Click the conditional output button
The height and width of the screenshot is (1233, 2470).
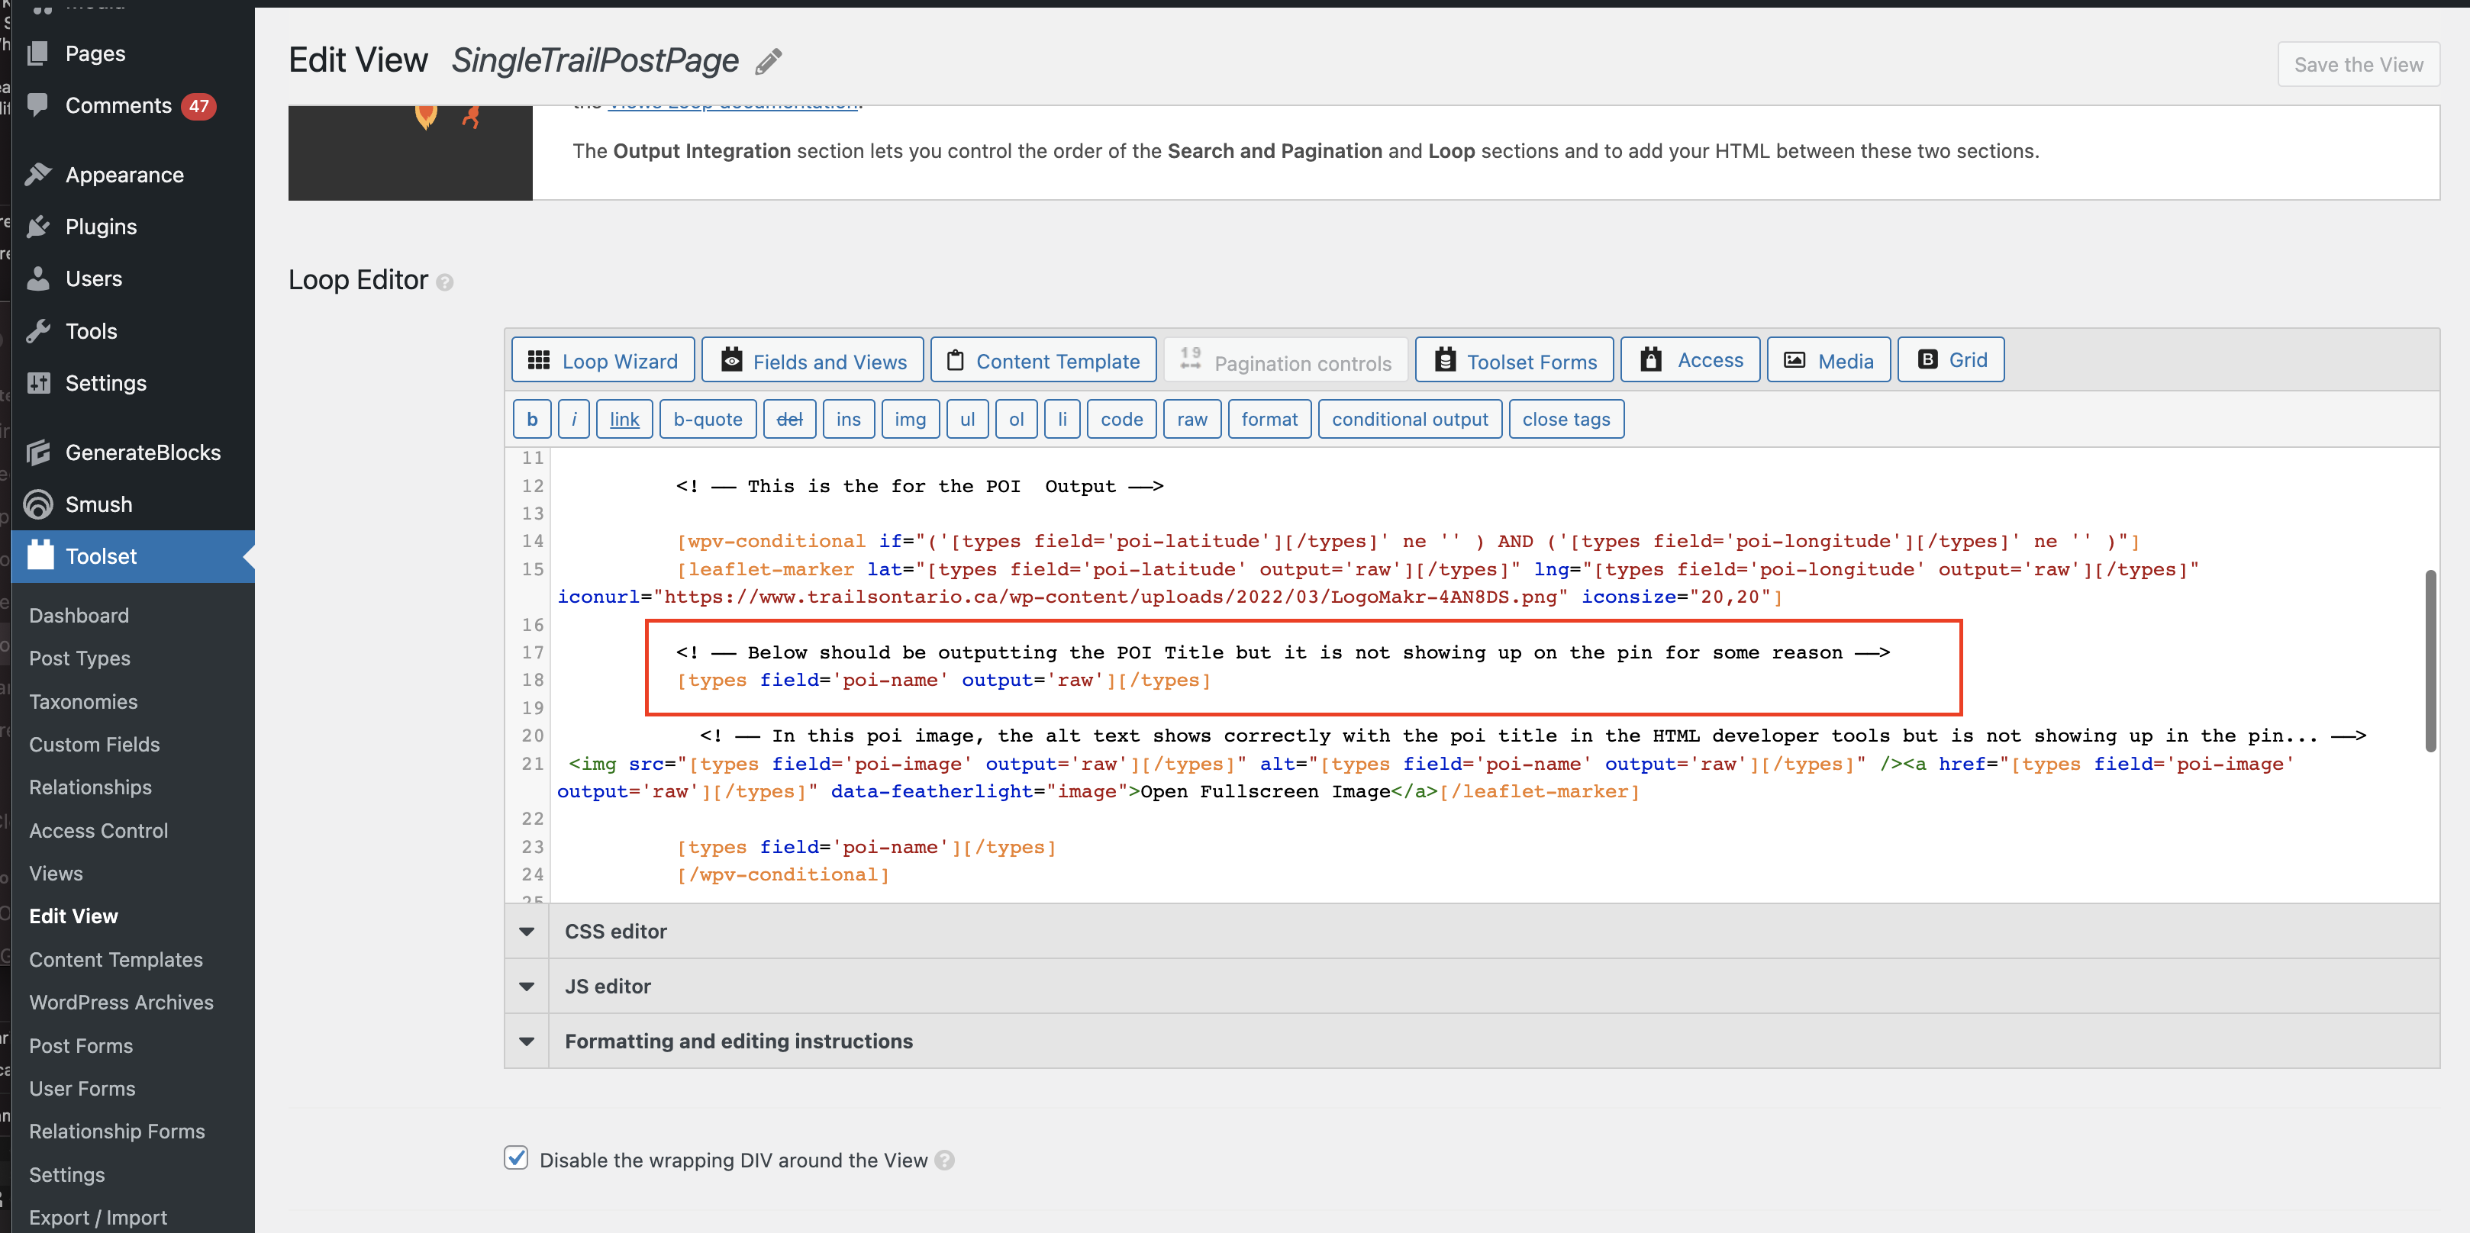(1410, 419)
